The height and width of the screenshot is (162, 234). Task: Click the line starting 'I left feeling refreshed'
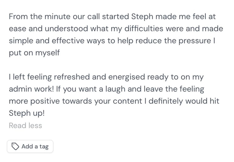(x=106, y=77)
